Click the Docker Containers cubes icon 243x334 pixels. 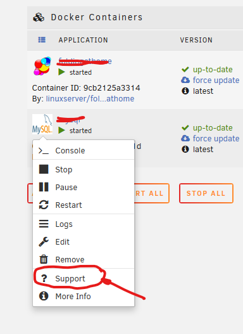tap(39, 17)
